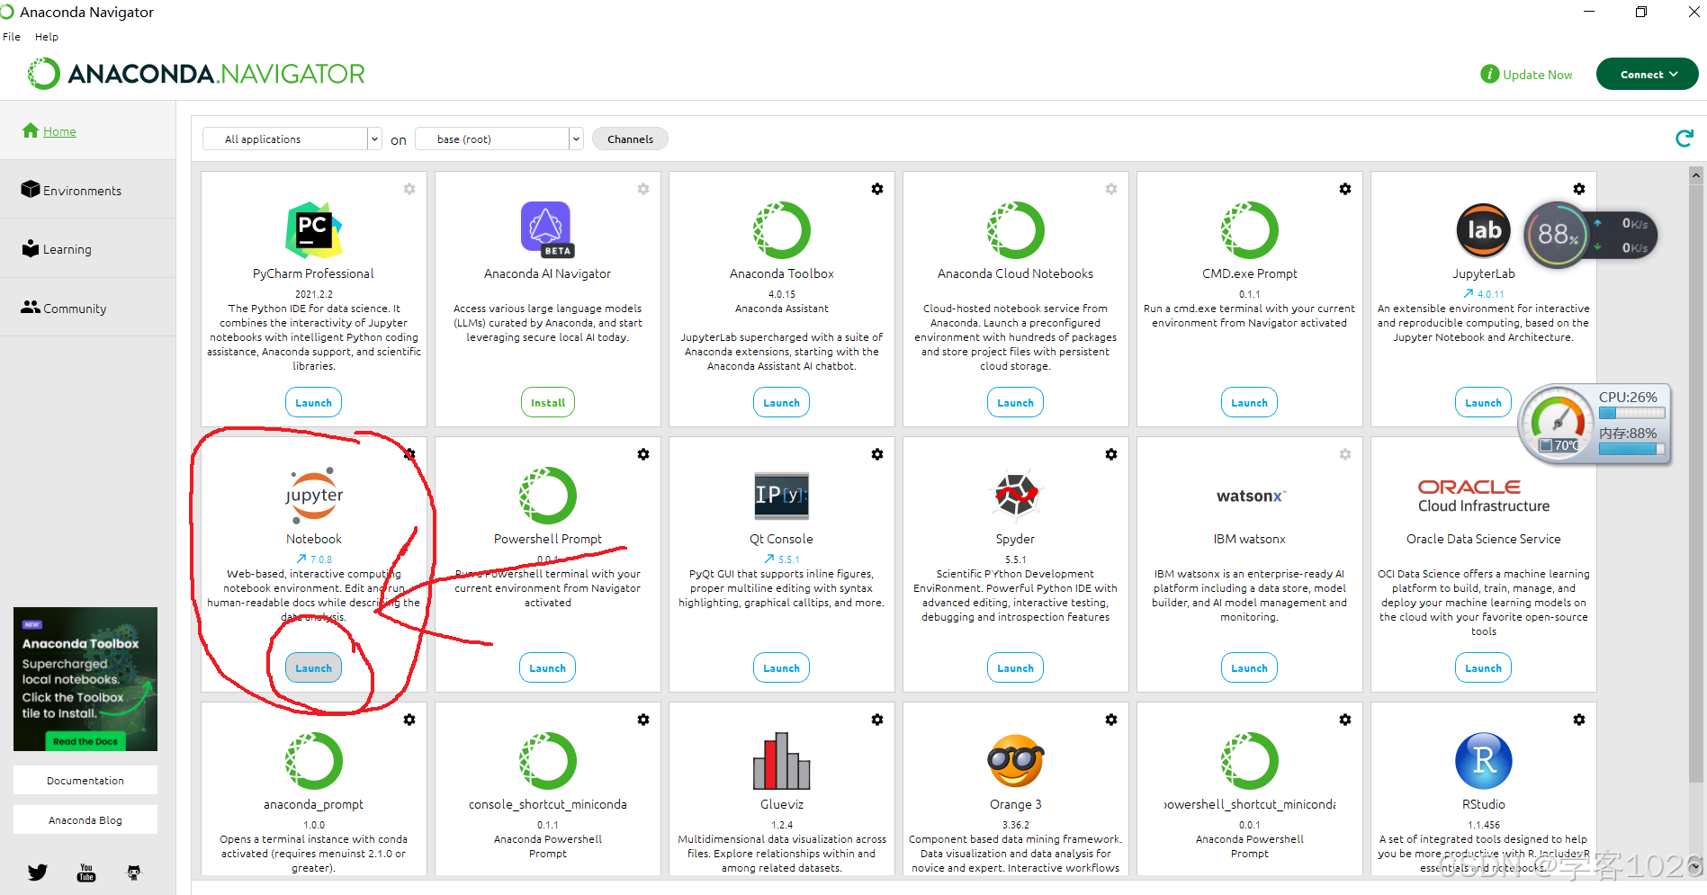1707x895 pixels.
Task: Open the gear options on the Glueviz tile
Action: [x=877, y=720]
